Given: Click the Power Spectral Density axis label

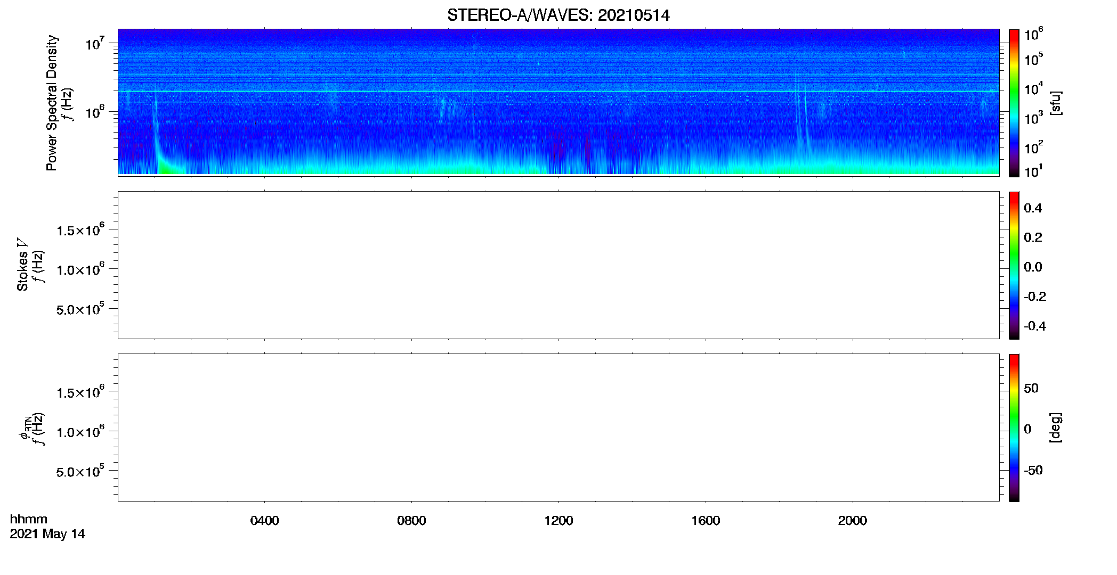Looking at the screenshot, I should pos(52,103).
